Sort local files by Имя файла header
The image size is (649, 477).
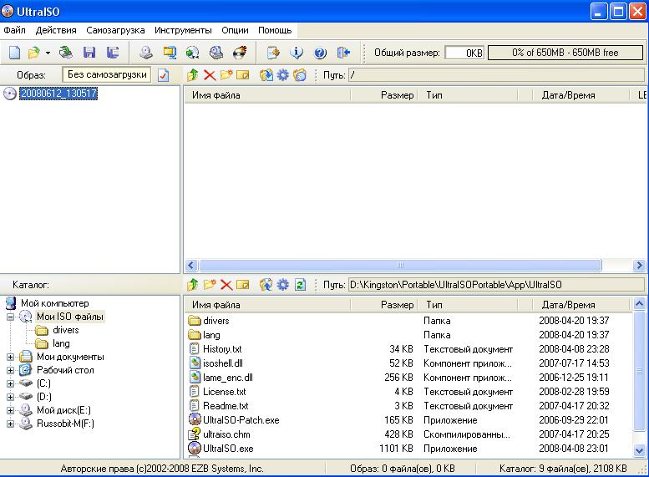[267, 305]
